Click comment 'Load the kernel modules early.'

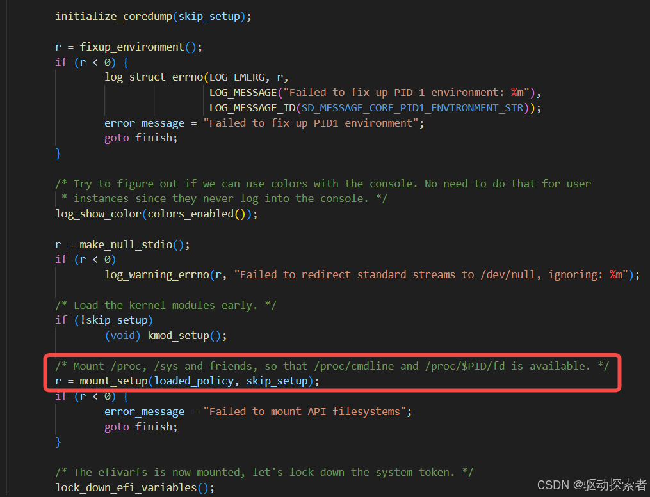[166, 306]
